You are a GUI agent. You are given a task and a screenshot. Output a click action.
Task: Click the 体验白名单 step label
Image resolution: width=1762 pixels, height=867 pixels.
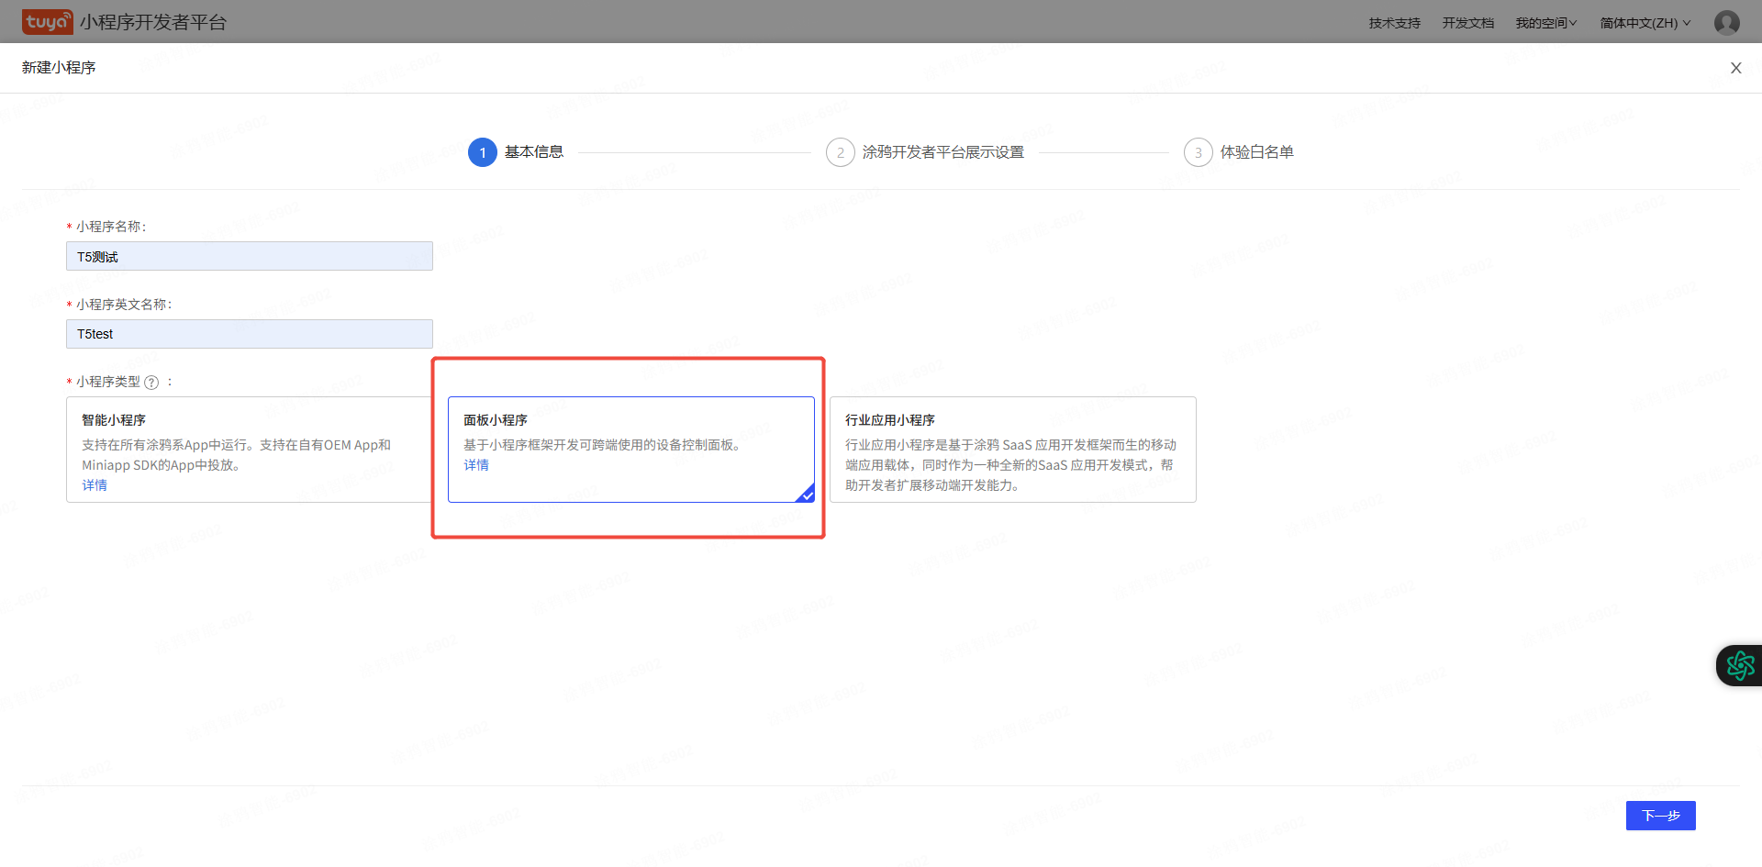point(1257,152)
